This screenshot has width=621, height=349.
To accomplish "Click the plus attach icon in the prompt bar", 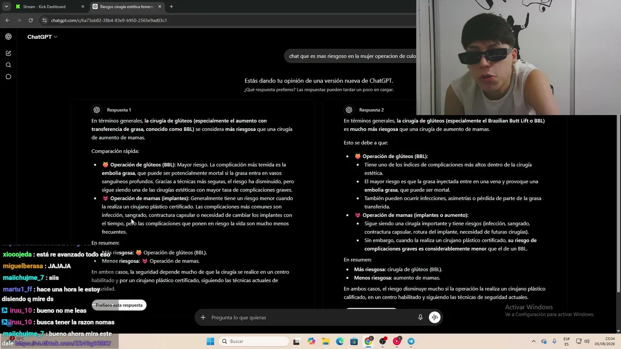I will [x=203, y=317].
